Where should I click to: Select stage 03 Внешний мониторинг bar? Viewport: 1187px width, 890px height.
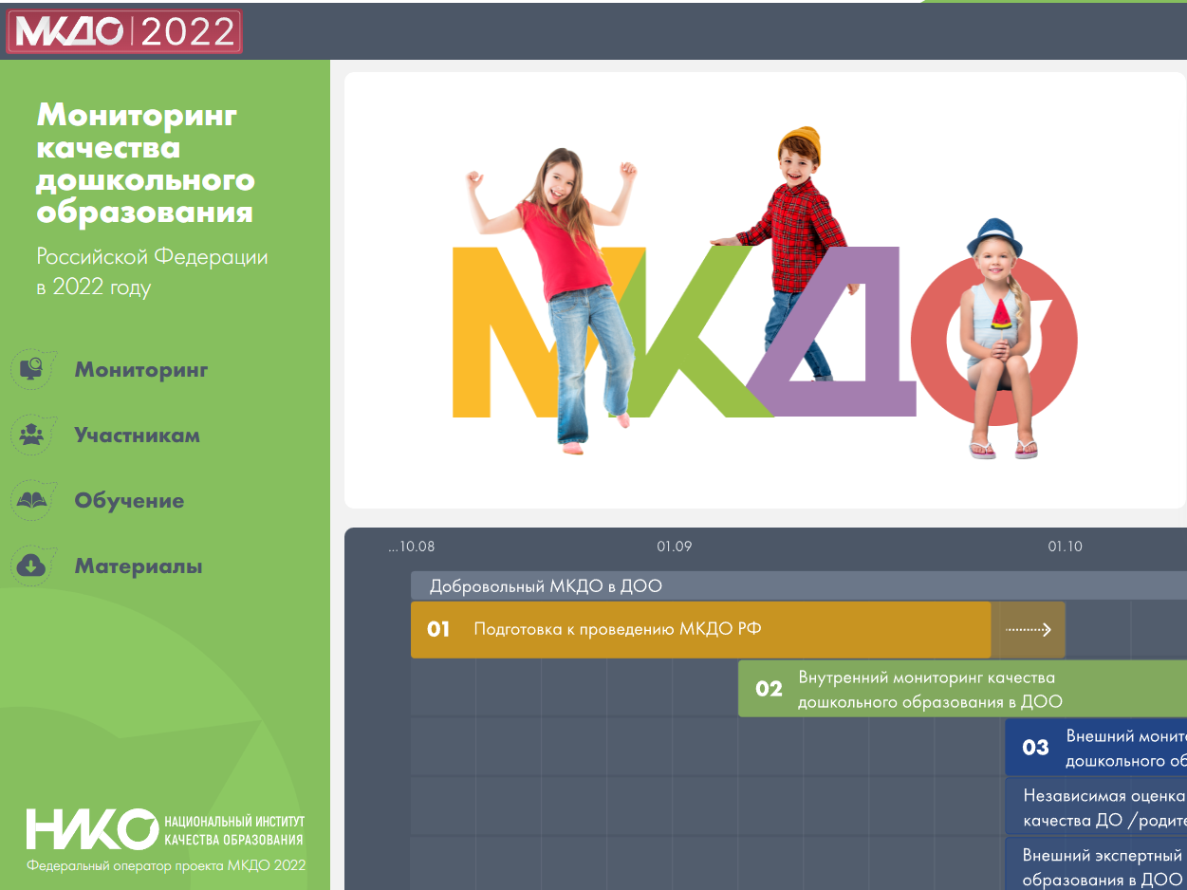point(1095,748)
